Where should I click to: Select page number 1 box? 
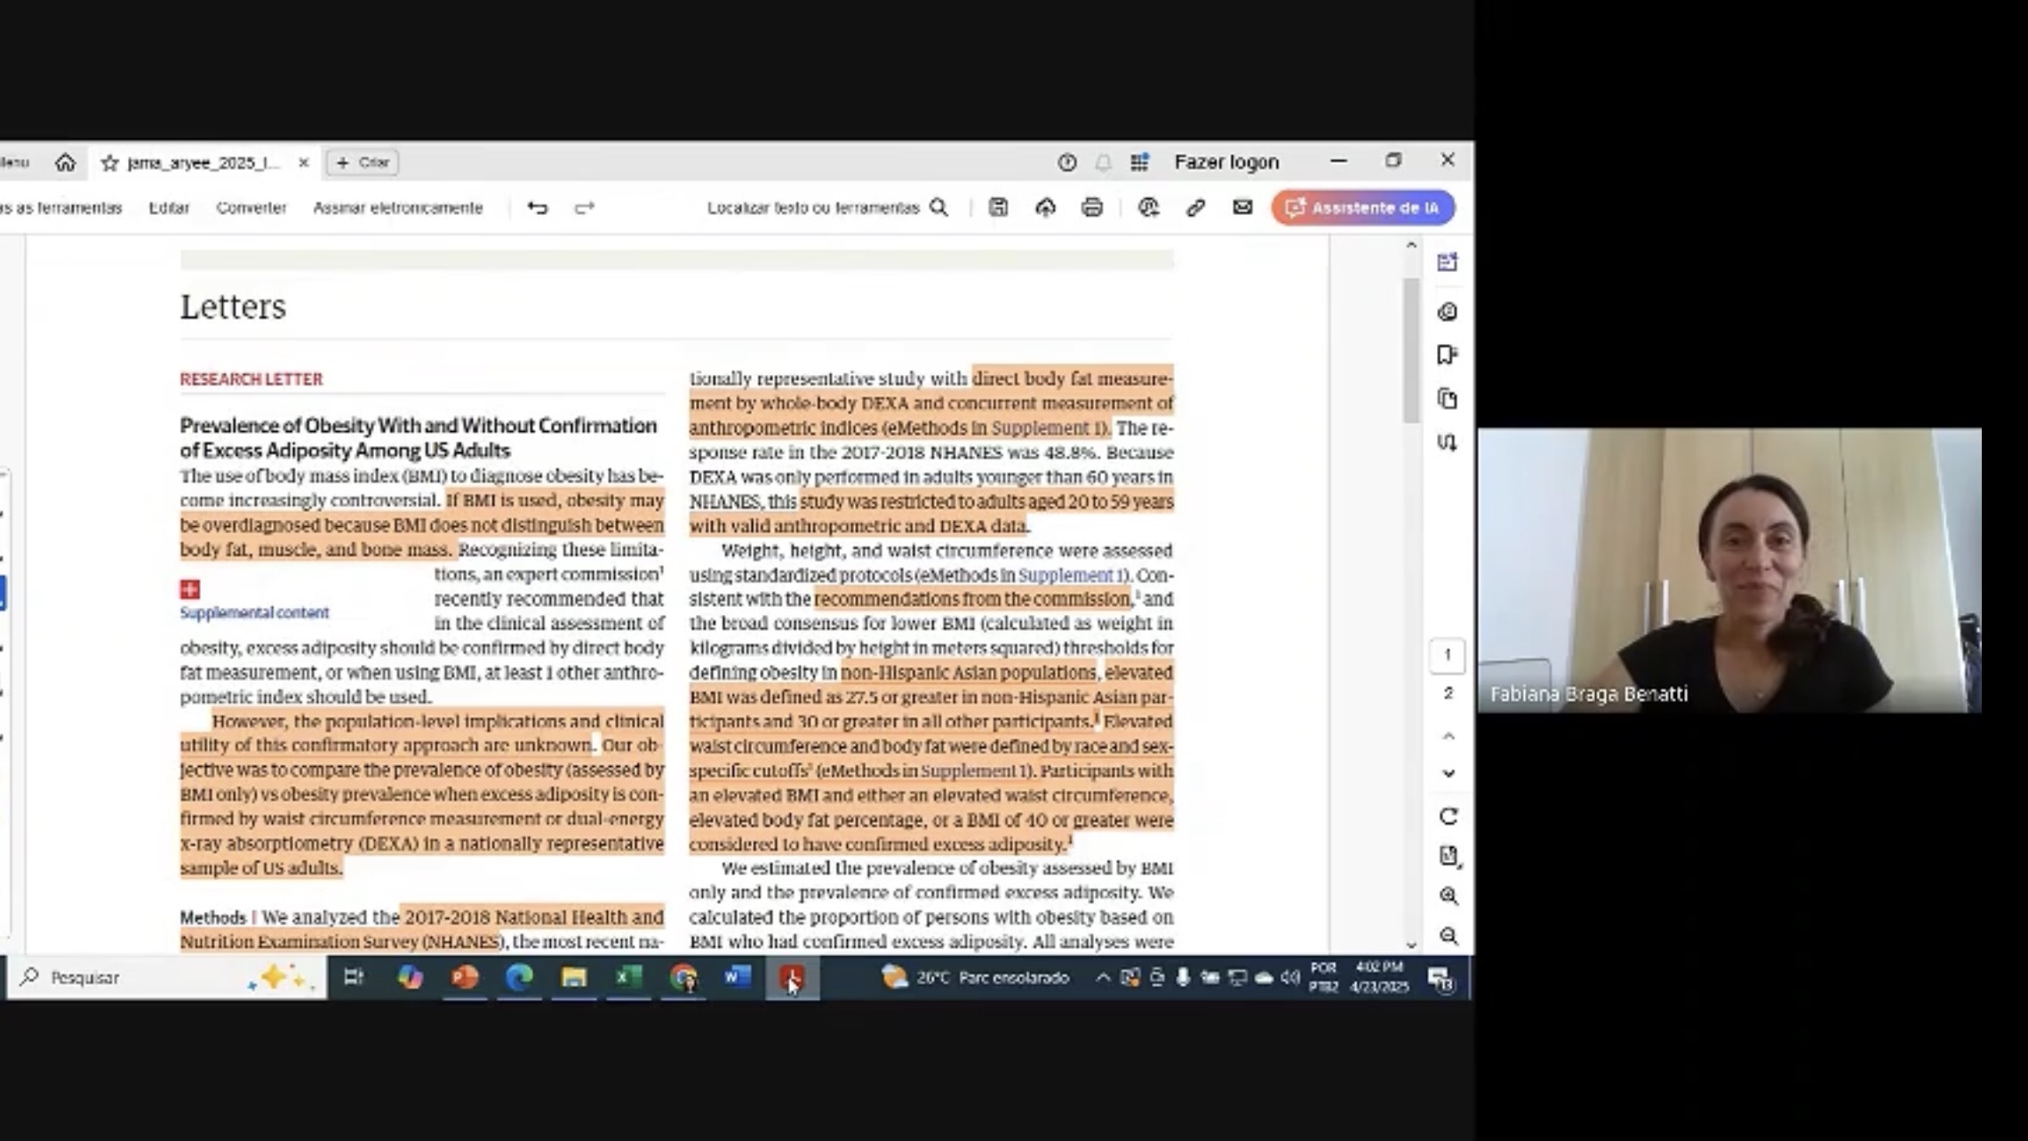[1448, 656]
